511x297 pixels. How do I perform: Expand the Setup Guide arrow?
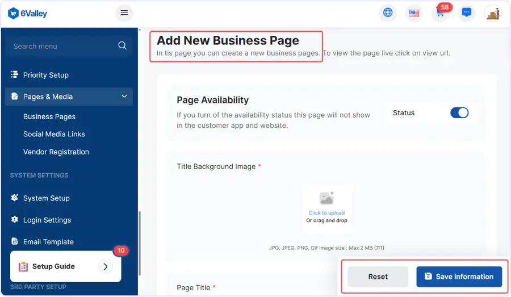pos(105,266)
